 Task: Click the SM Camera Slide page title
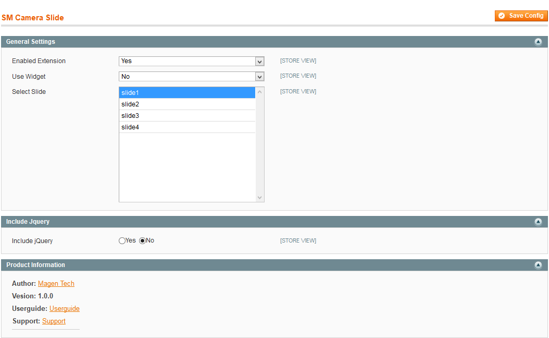coord(33,18)
